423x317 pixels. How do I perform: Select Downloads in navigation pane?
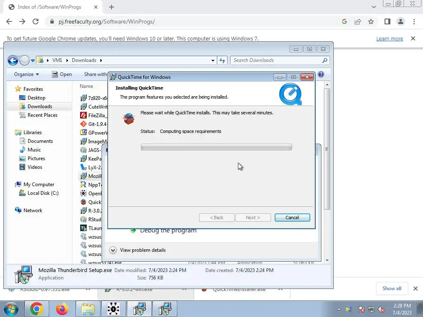pyautogui.click(x=40, y=106)
